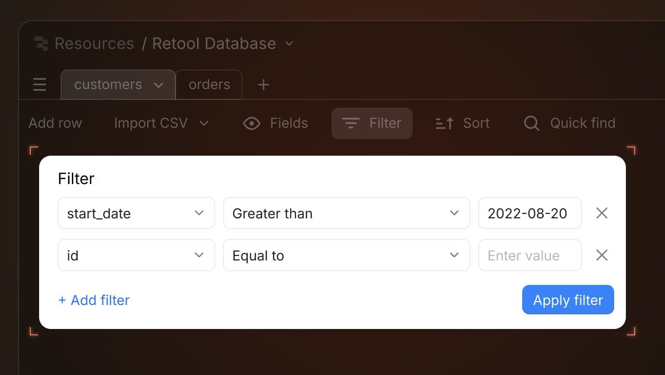Expand the customers tab chevron
Viewport: 665px width, 375px height.
(x=158, y=85)
